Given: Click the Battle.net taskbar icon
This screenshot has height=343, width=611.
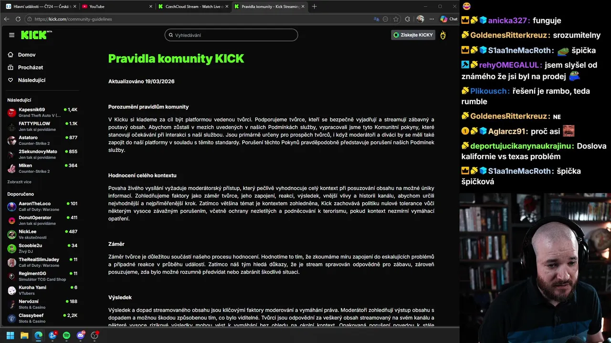Looking at the screenshot, I should click(53, 335).
